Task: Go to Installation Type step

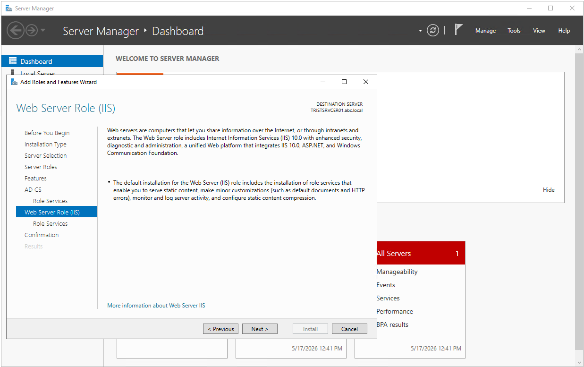Action: click(x=45, y=145)
